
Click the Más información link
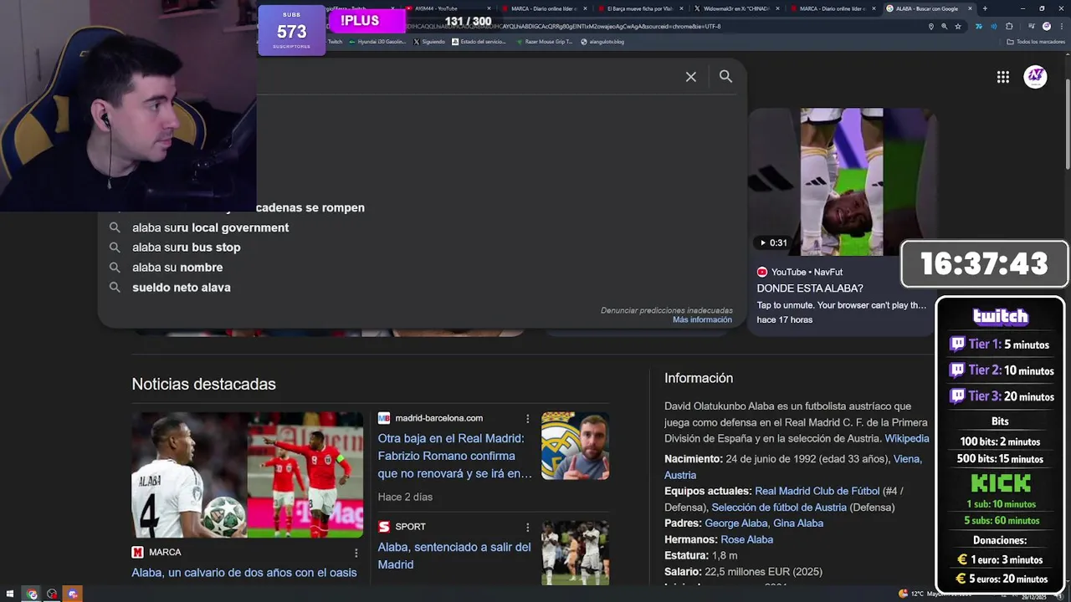(702, 319)
